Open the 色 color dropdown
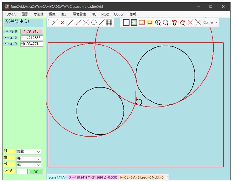The width and height of the screenshot is (235, 181). (x=29, y=158)
